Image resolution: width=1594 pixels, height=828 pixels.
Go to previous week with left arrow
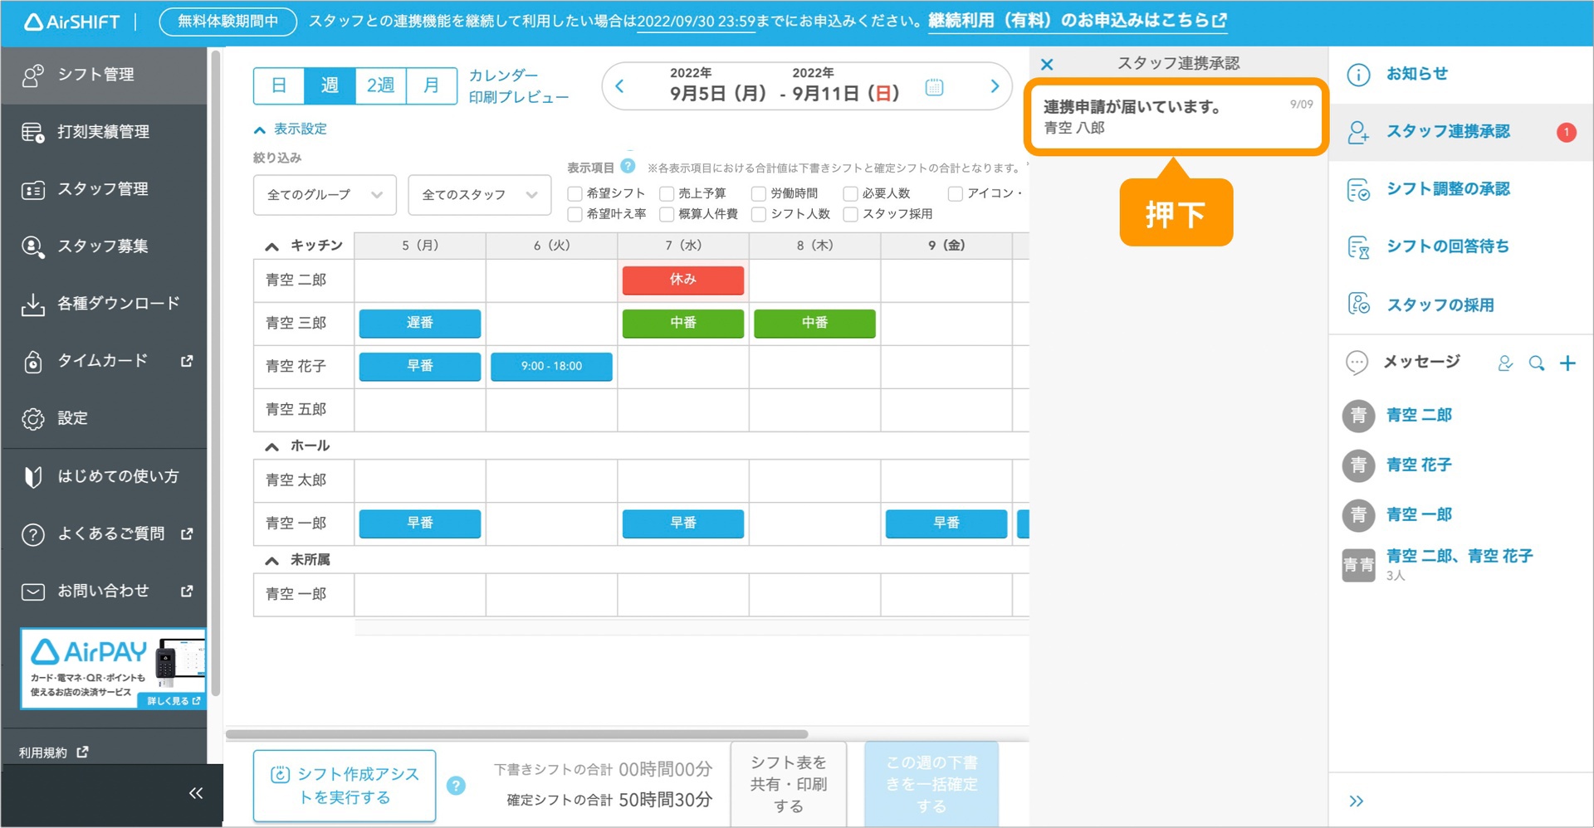(619, 86)
